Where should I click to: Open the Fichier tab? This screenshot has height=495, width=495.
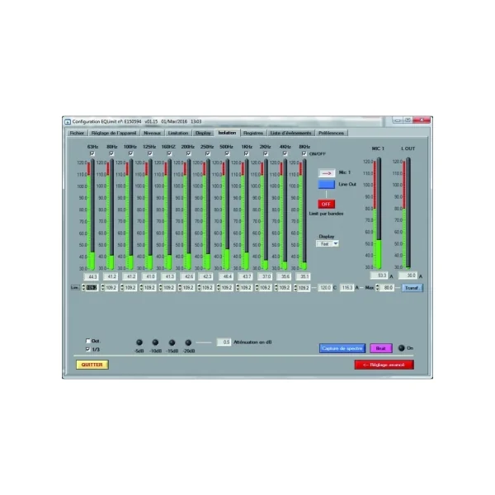coord(77,133)
